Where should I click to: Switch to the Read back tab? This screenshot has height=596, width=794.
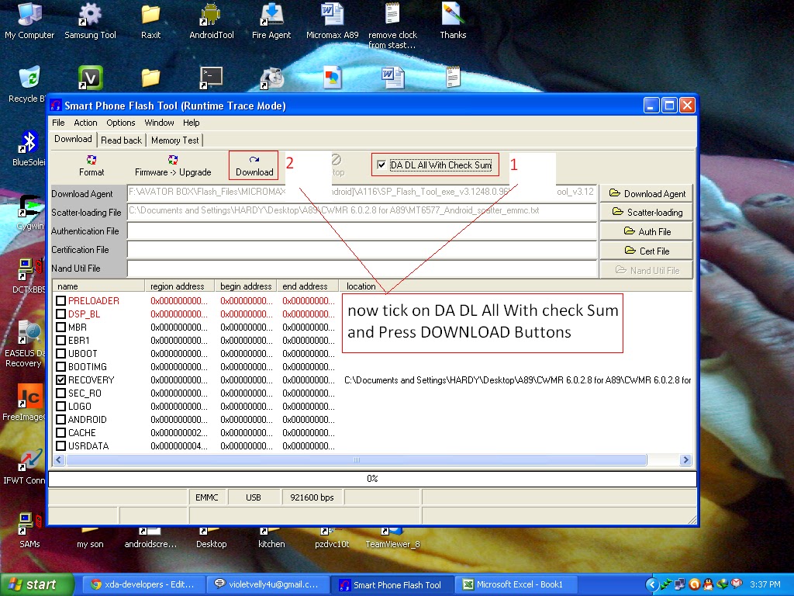(121, 140)
